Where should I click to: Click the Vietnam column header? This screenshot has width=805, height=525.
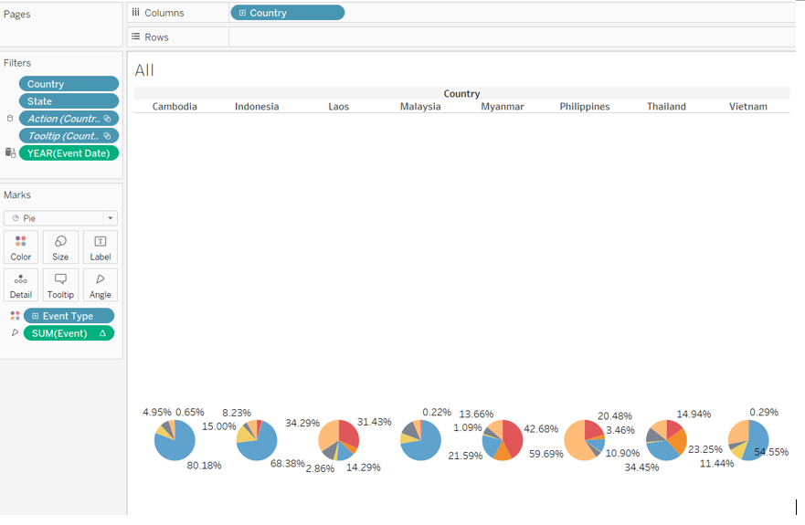pyautogui.click(x=747, y=107)
